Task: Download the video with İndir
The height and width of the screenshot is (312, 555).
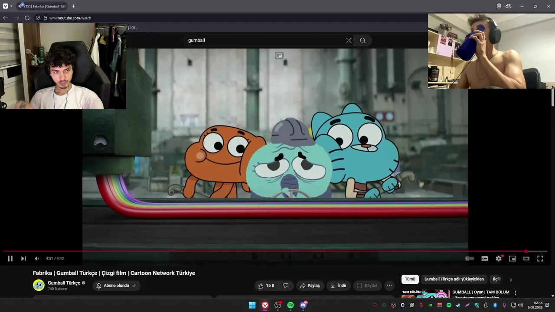Action: [x=339, y=286]
